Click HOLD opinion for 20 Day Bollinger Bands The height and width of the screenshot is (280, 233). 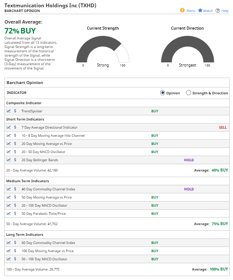click(x=189, y=160)
